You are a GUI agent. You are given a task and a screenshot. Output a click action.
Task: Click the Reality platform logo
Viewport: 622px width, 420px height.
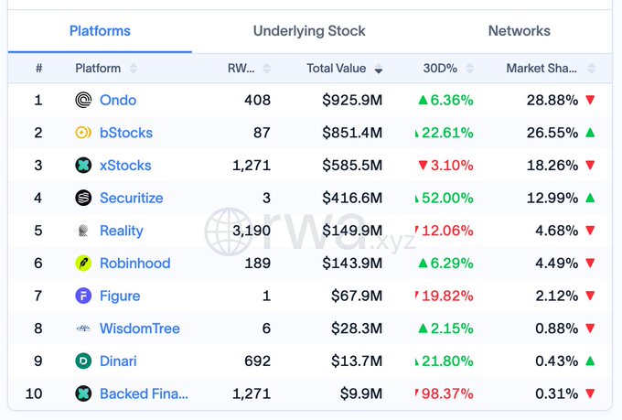click(83, 231)
